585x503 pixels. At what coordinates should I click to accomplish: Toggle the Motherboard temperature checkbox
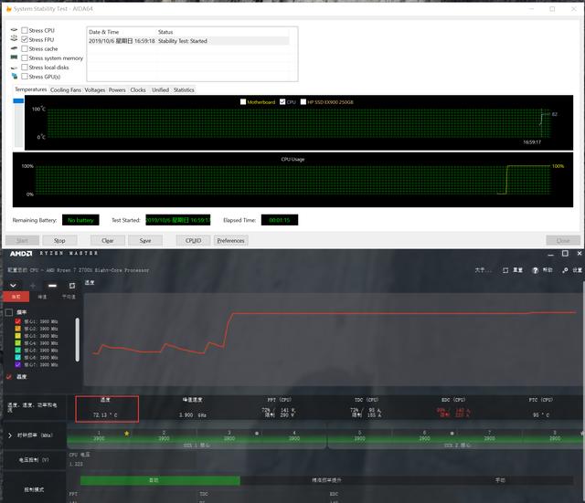243,101
